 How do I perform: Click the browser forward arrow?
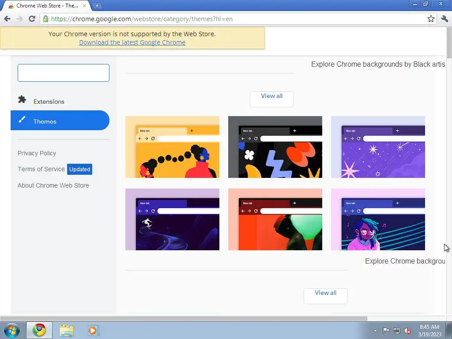tap(19, 19)
